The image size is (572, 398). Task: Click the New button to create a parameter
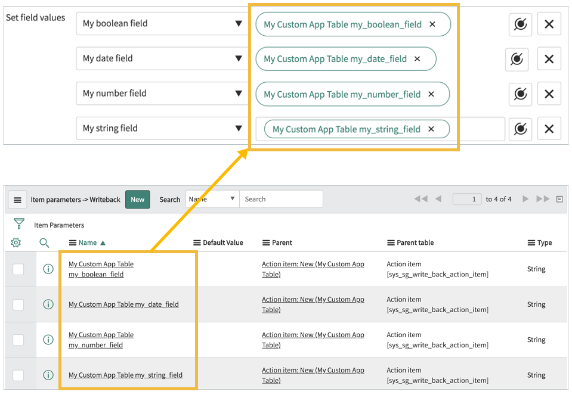137,199
